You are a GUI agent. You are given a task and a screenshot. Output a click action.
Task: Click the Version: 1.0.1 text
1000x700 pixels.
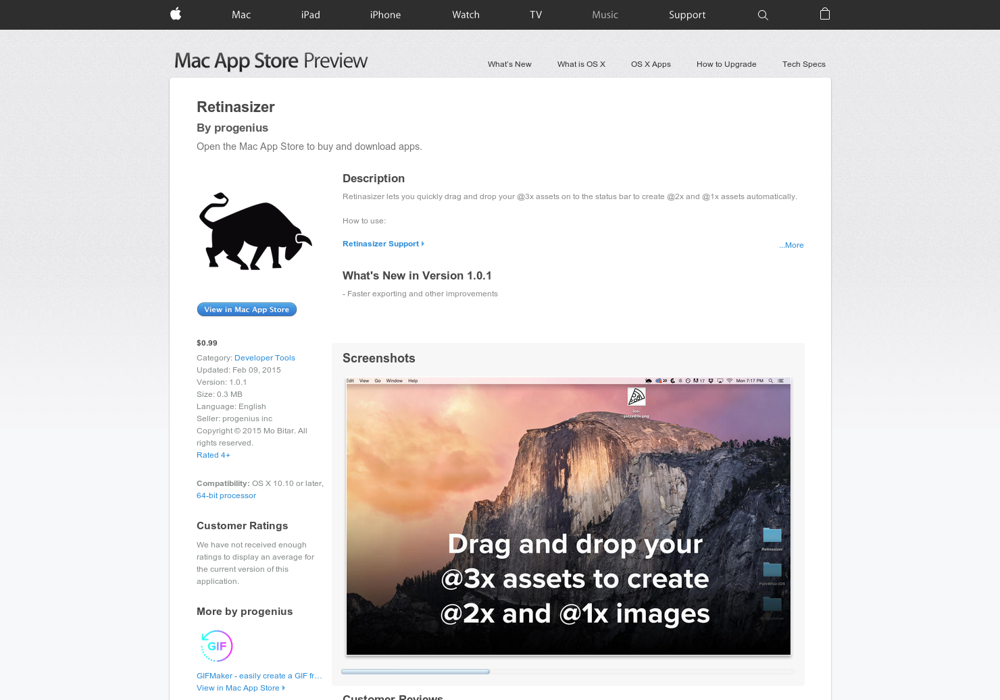click(222, 382)
